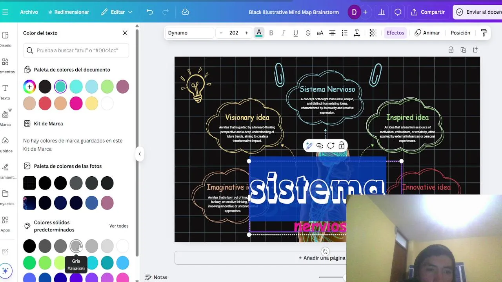502x282 pixels.
Task: Open the Redimensionar menu
Action: [x=69, y=12]
